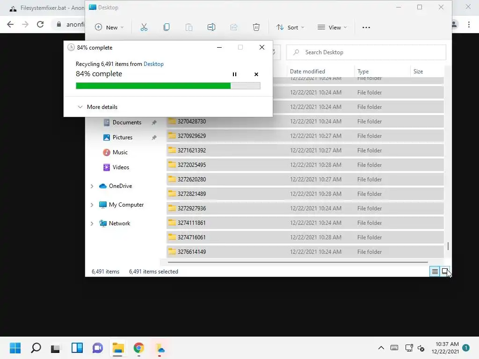Image resolution: width=479 pixels, height=359 pixels.
Task: Expand More details in progress dialog
Action: [97, 107]
